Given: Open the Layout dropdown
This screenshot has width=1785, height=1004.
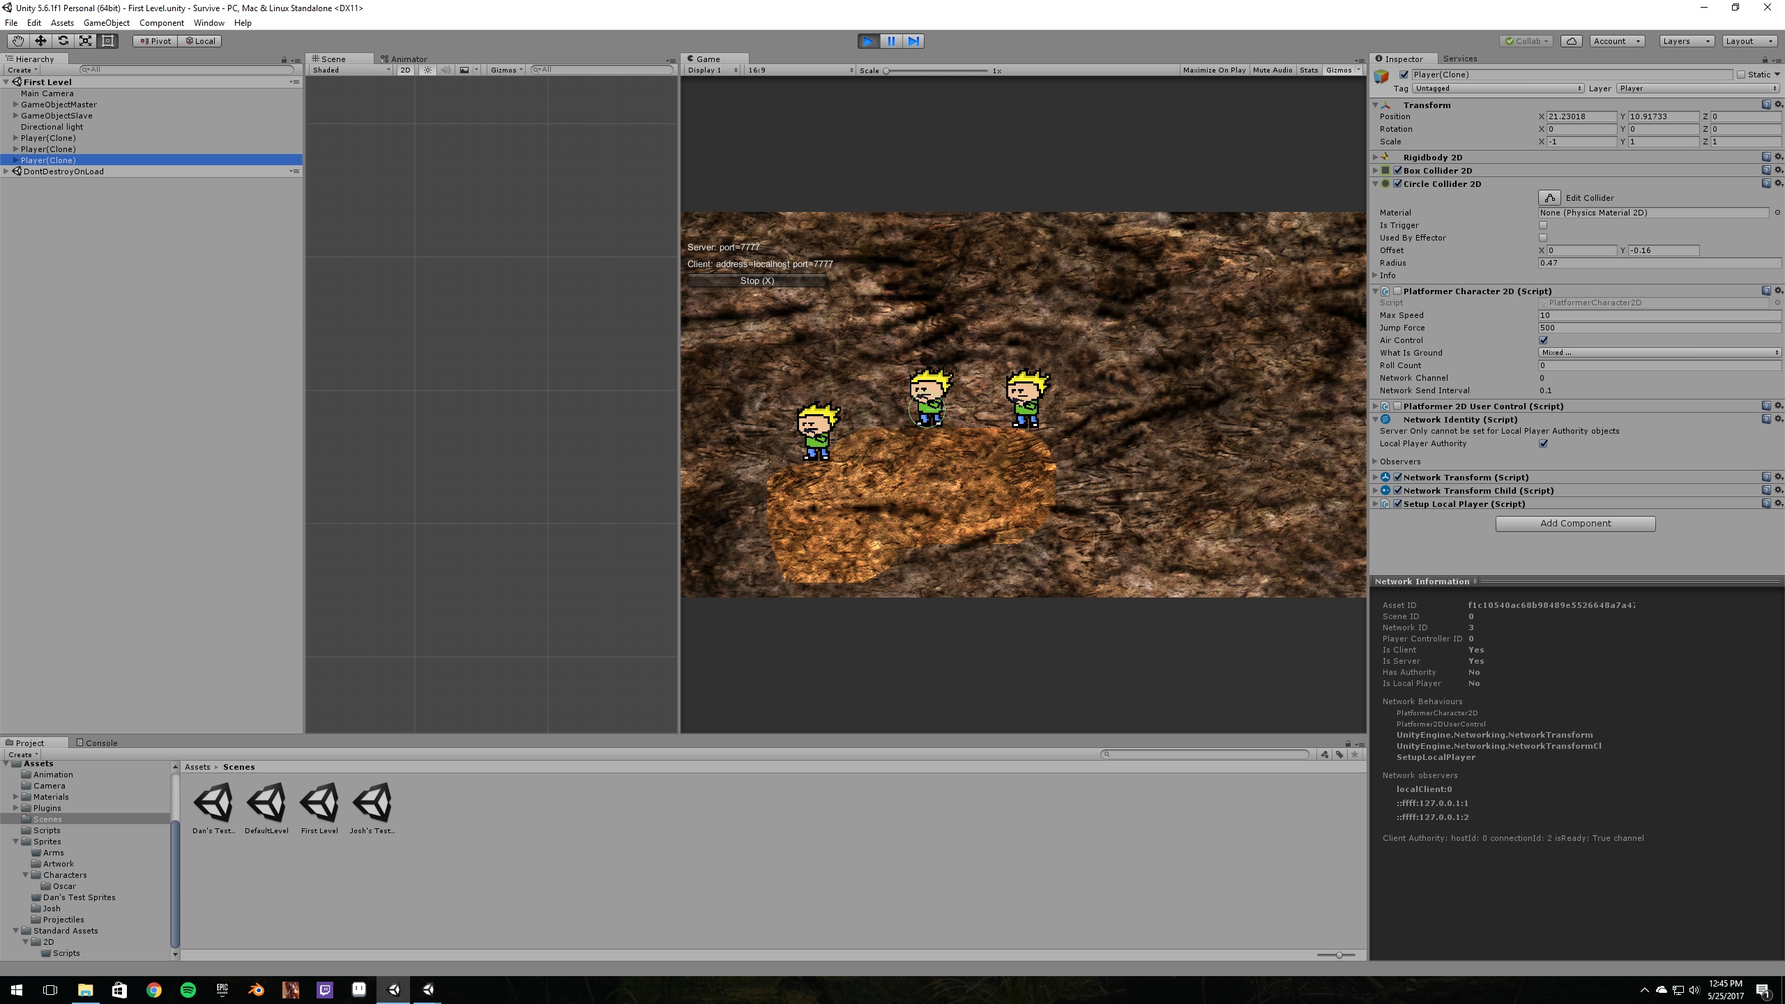Looking at the screenshot, I should click(1749, 41).
